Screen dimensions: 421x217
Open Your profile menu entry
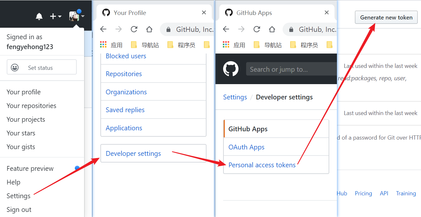[24, 92]
